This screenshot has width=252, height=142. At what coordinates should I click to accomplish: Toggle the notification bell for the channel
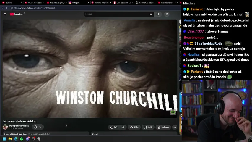point(35,127)
